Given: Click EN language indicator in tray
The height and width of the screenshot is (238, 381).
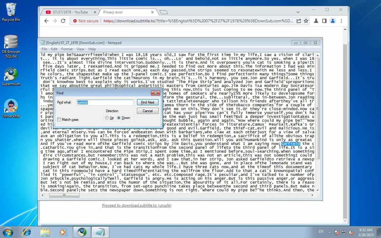Looking at the screenshot, I should coord(321,231).
